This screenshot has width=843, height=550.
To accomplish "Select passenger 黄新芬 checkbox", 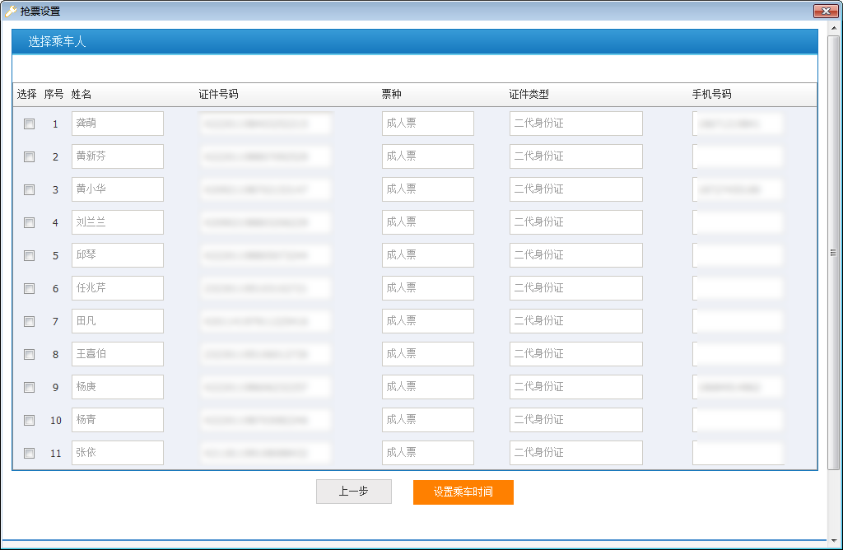I will [x=29, y=157].
